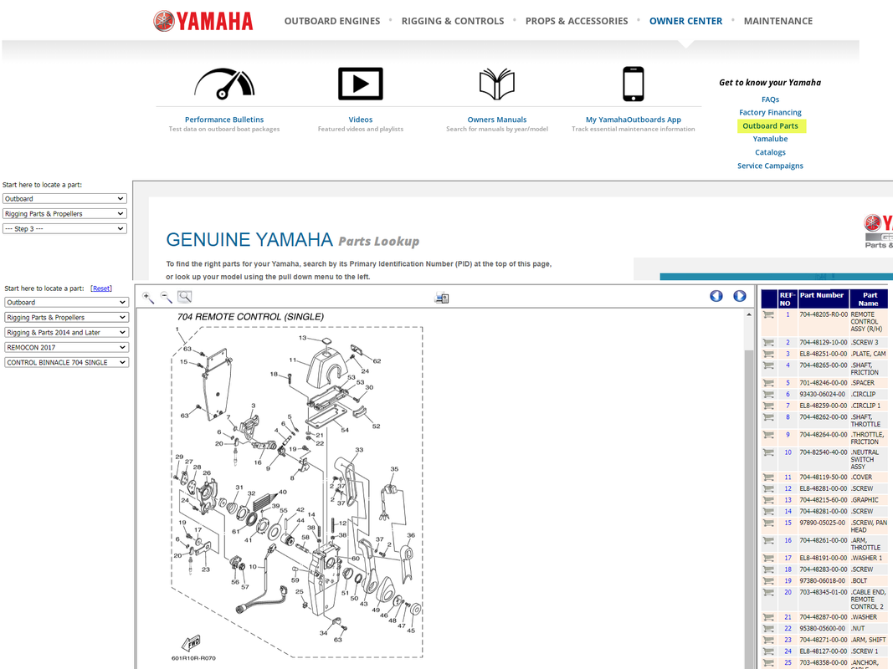Add .SCREW 3 part to cart

click(769, 343)
